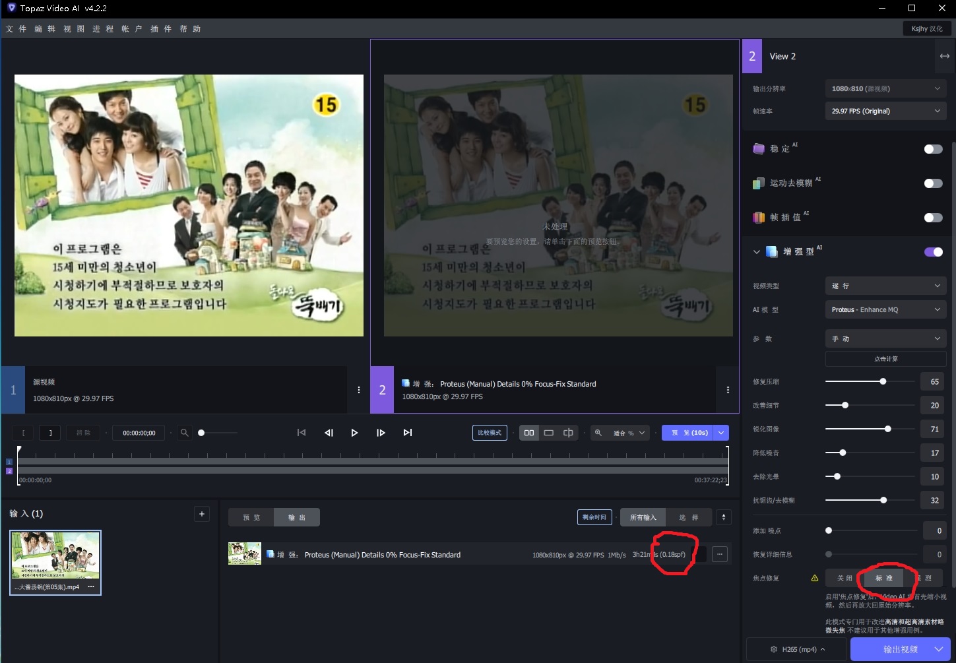Click the focus-fix warning triangle icon
This screenshot has width=956, height=663.
coord(815,578)
